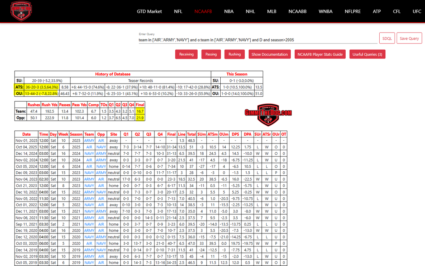Open the NHL nav link
425x266 pixels.
click(250, 11)
